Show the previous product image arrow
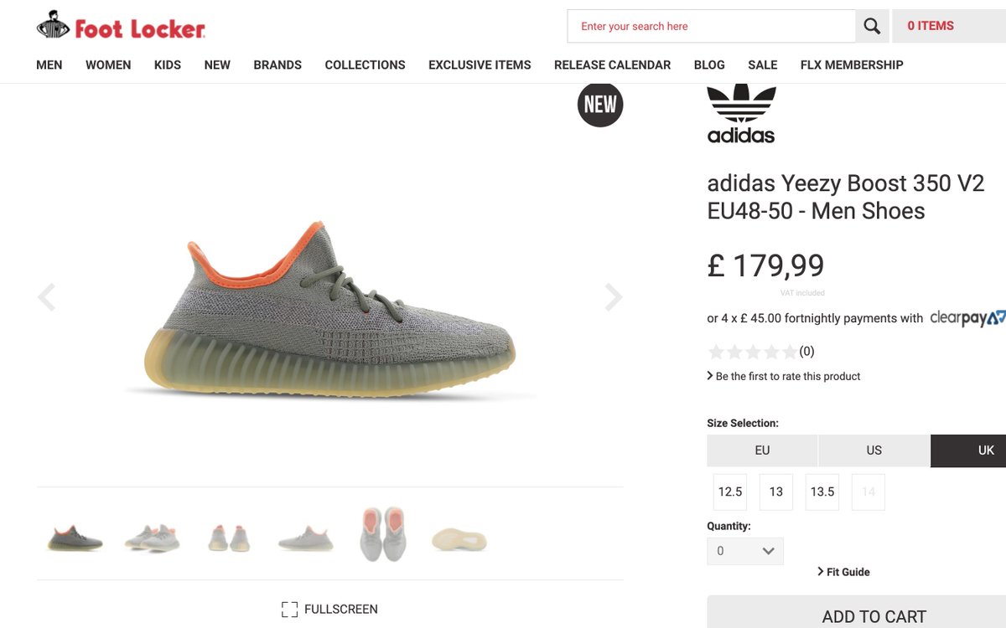 pos(46,296)
